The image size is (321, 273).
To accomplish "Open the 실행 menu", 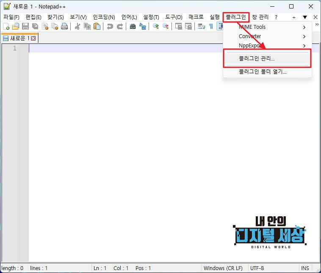I will click(x=215, y=17).
